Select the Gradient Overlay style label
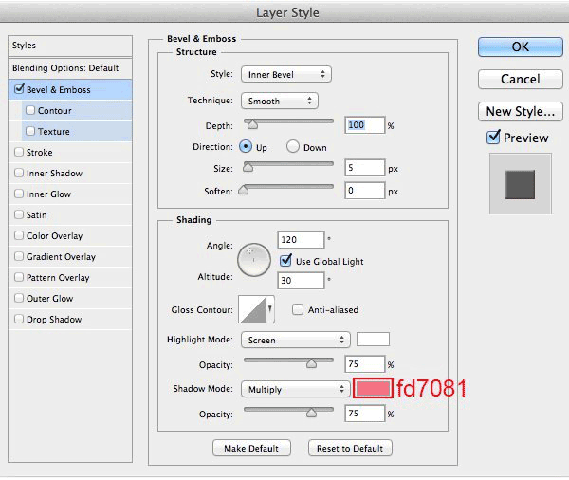This screenshot has height=480, width=569. pos(61,257)
